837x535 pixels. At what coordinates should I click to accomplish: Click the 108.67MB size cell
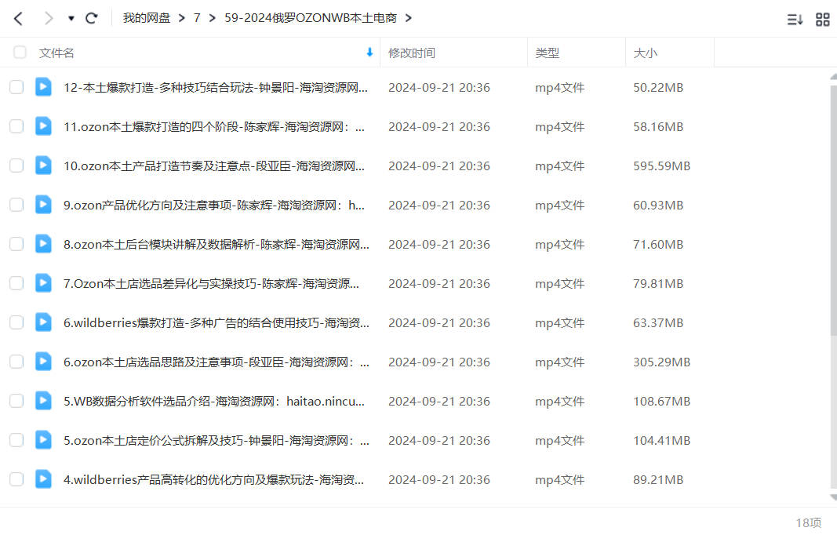pyautogui.click(x=662, y=401)
